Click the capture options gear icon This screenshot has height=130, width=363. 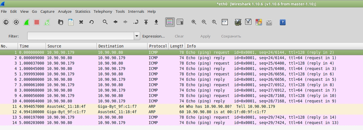[x=16, y=22]
